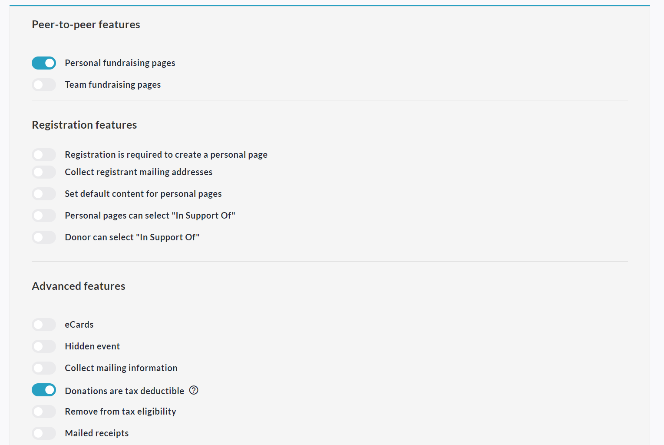Enable Collect registrant mailing addresses toggle
Screen dimensions: 664x445
44,172
